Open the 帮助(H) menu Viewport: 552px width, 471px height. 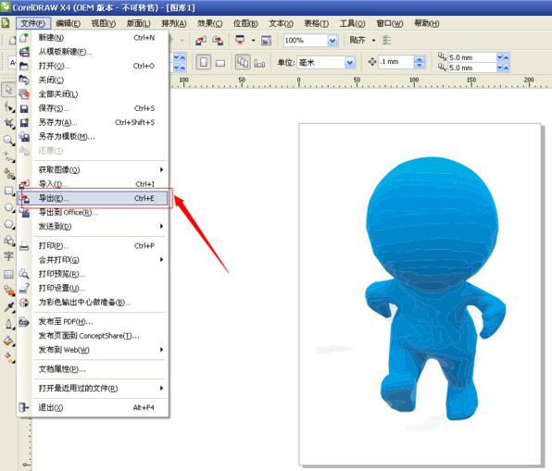tap(426, 23)
